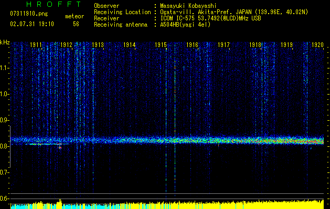Screen dimensions: 330x209
Task: Click the HROFFT title text
Action: (54, 4)
